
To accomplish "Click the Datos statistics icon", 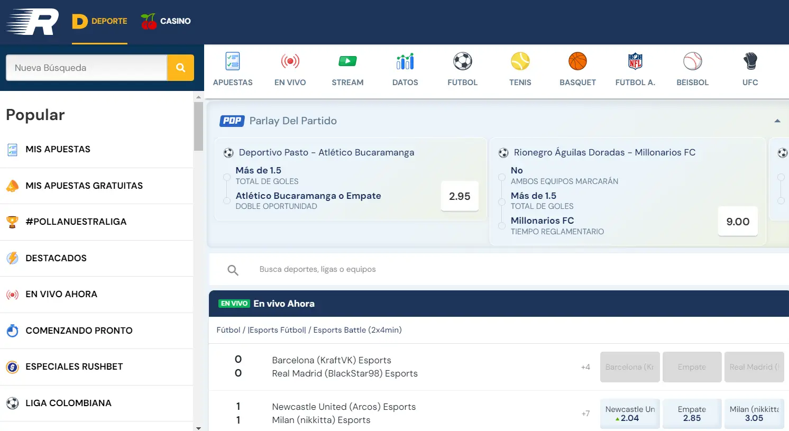I will point(405,62).
